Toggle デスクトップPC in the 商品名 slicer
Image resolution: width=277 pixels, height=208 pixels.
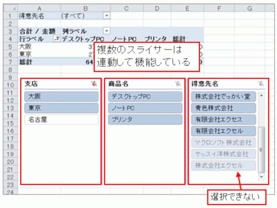pyautogui.click(x=145, y=97)
